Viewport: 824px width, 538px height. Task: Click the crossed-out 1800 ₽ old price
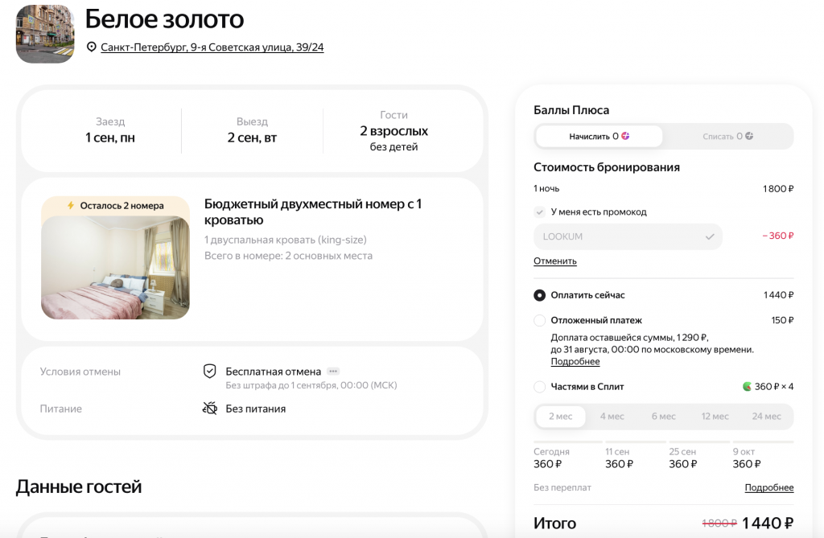pyautogui.click(x=719, y=524)
